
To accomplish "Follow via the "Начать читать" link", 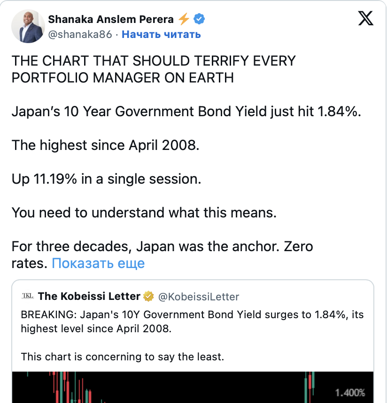I will [162, 34].
